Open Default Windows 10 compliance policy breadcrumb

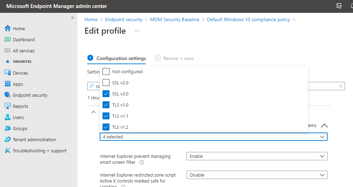coord(248,20)
